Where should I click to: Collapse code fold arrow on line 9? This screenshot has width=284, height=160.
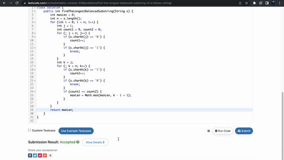(35, 37)
